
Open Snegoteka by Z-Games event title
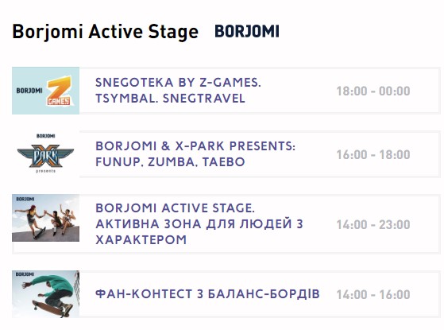pyautogui.click(x=178, y=91)
